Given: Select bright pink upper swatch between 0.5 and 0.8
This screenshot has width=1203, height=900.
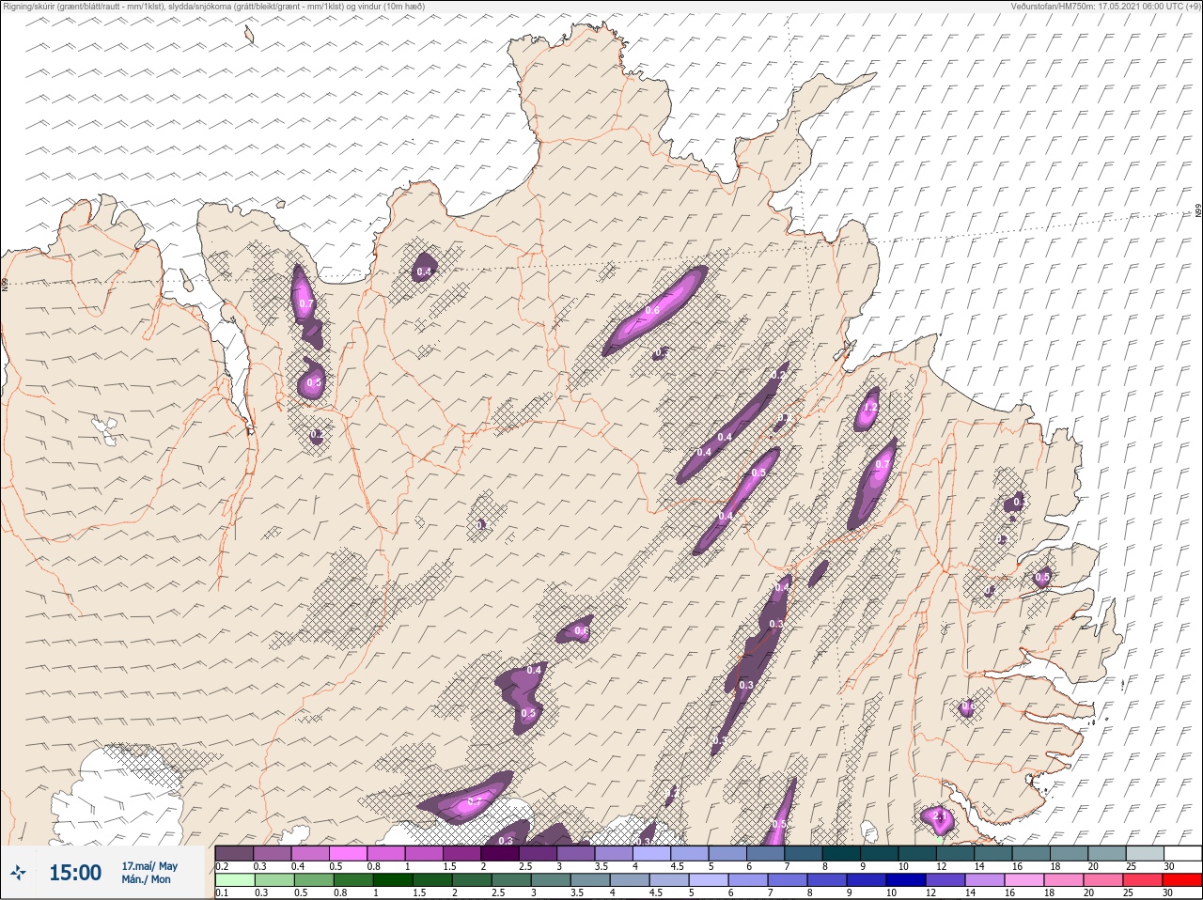Looking at the screenshot, I should tap(349, 853).
